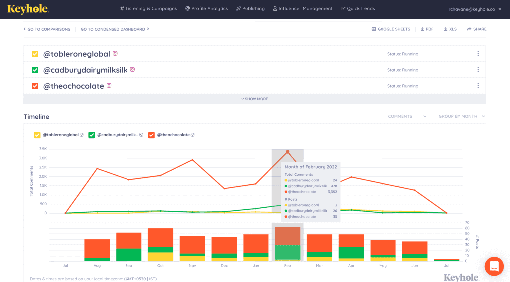Toggle @theochocolate in chart legend

point(151,135)
